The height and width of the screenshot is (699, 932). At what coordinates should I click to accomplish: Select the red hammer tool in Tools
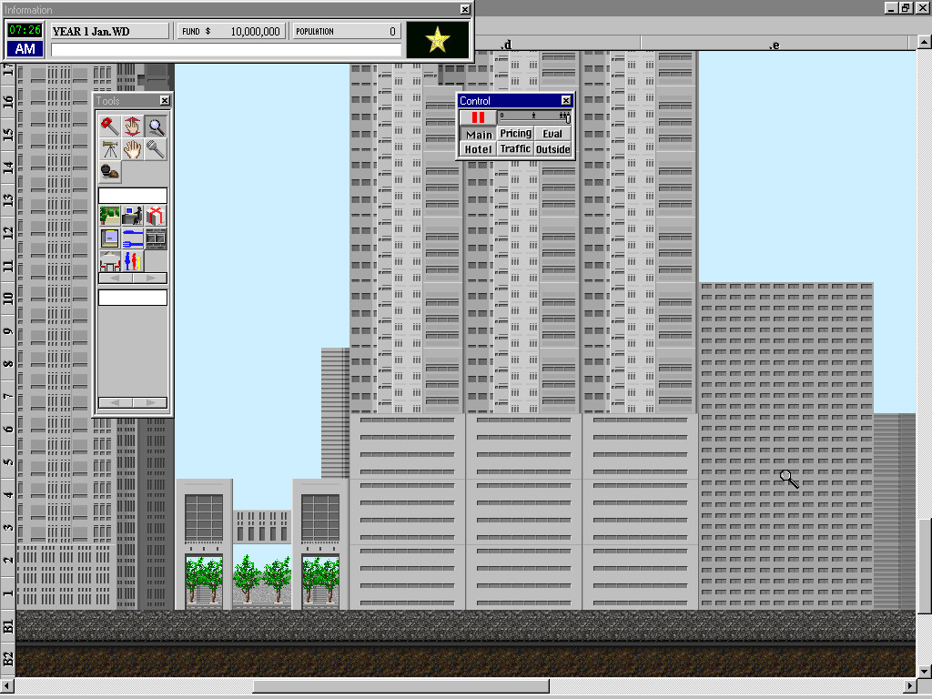[109, 126]
